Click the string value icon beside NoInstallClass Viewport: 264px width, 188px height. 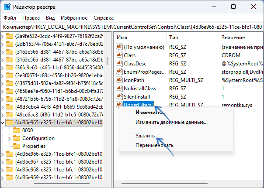(119, 88)
